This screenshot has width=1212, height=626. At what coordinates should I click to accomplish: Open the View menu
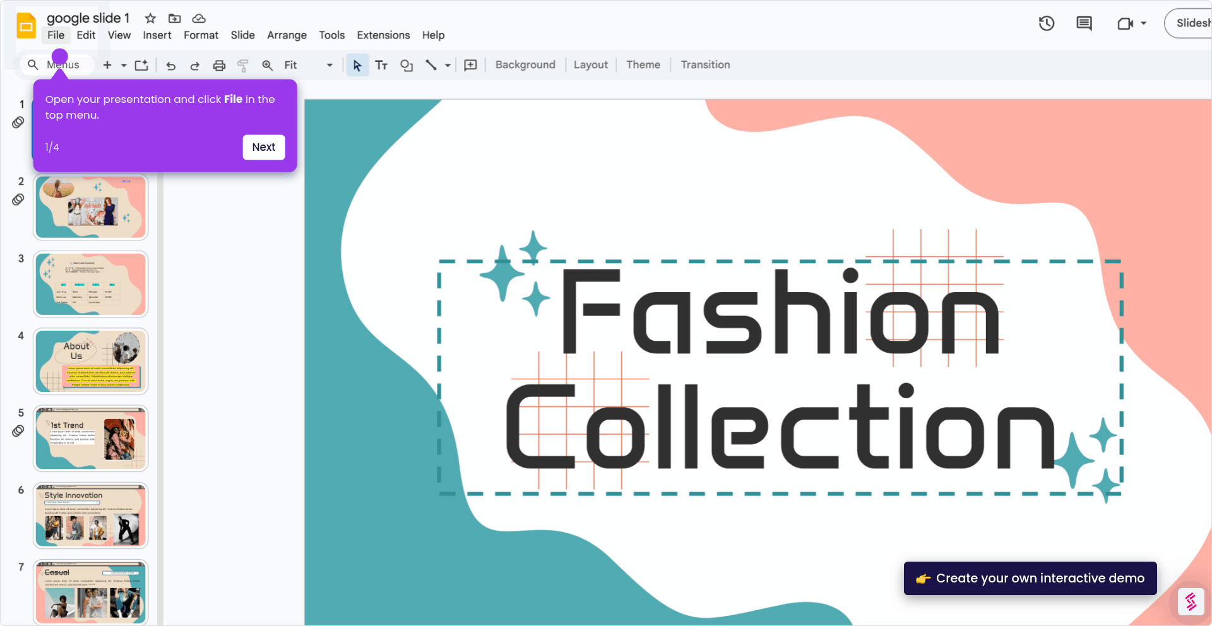click(x=119, y=35)
